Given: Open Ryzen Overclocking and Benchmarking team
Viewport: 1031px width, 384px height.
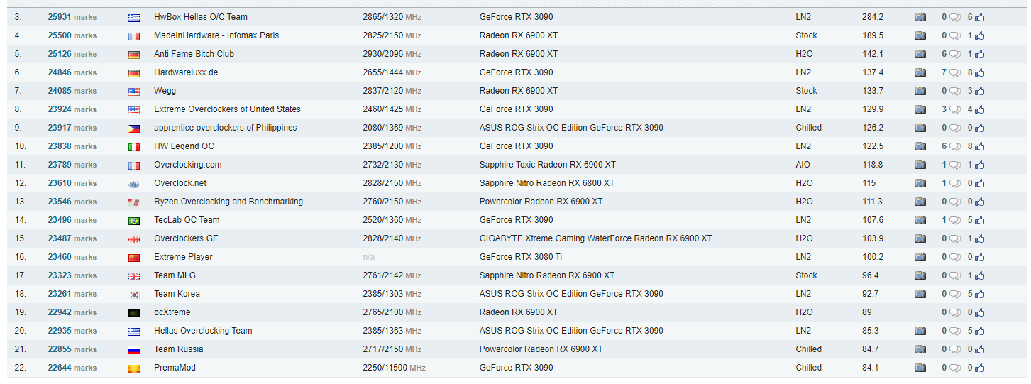Looking at the screenshot, I should pos(228,202).
